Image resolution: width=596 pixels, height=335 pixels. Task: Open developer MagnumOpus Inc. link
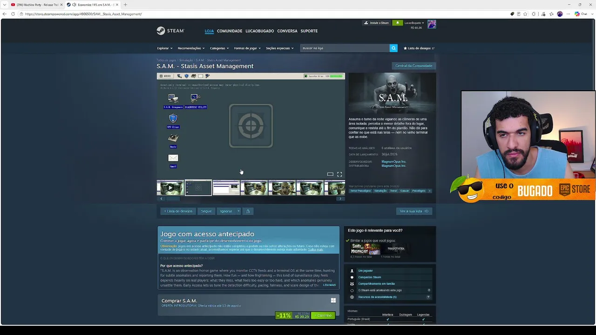tap(394, 162)
